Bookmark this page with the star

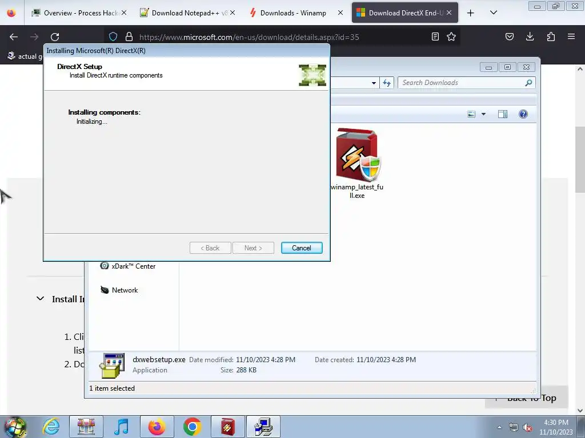pos(451,36)
